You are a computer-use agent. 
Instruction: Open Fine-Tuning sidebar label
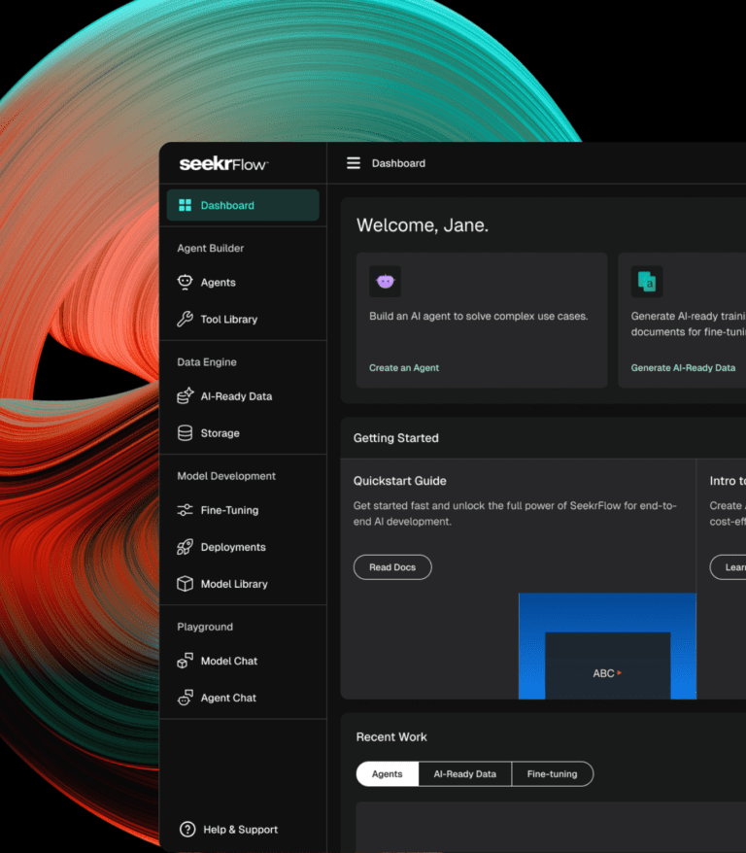click(229, 510)
